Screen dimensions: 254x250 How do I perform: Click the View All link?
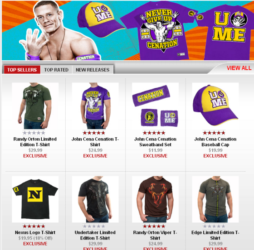[239, 68]
